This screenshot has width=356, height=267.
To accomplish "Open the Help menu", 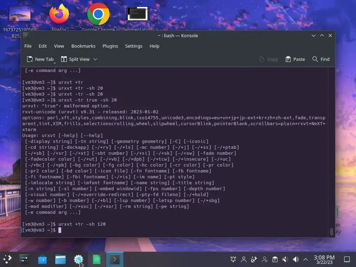I will (154, 46).
